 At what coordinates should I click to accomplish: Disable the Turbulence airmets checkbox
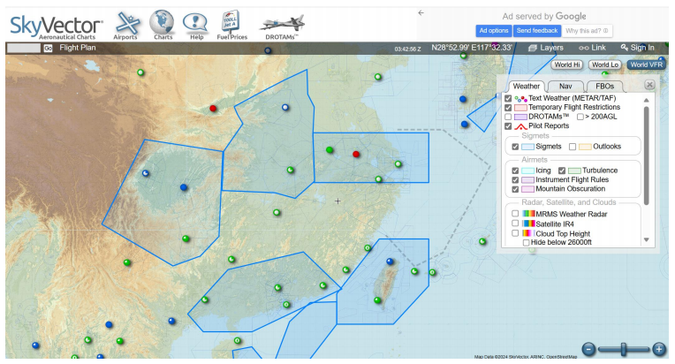click(562, 170)
